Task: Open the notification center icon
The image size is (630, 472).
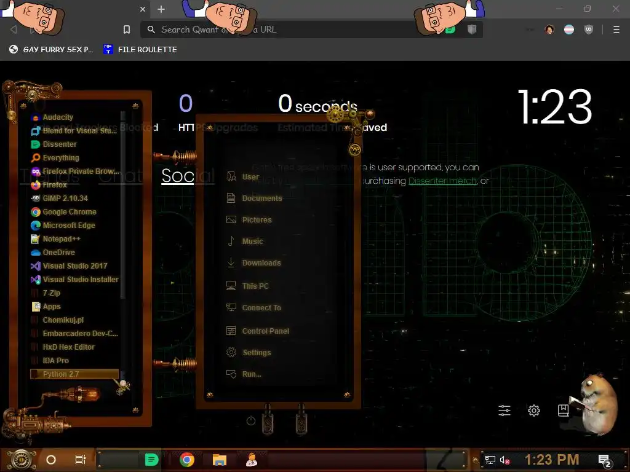Action: pos(605,460)
